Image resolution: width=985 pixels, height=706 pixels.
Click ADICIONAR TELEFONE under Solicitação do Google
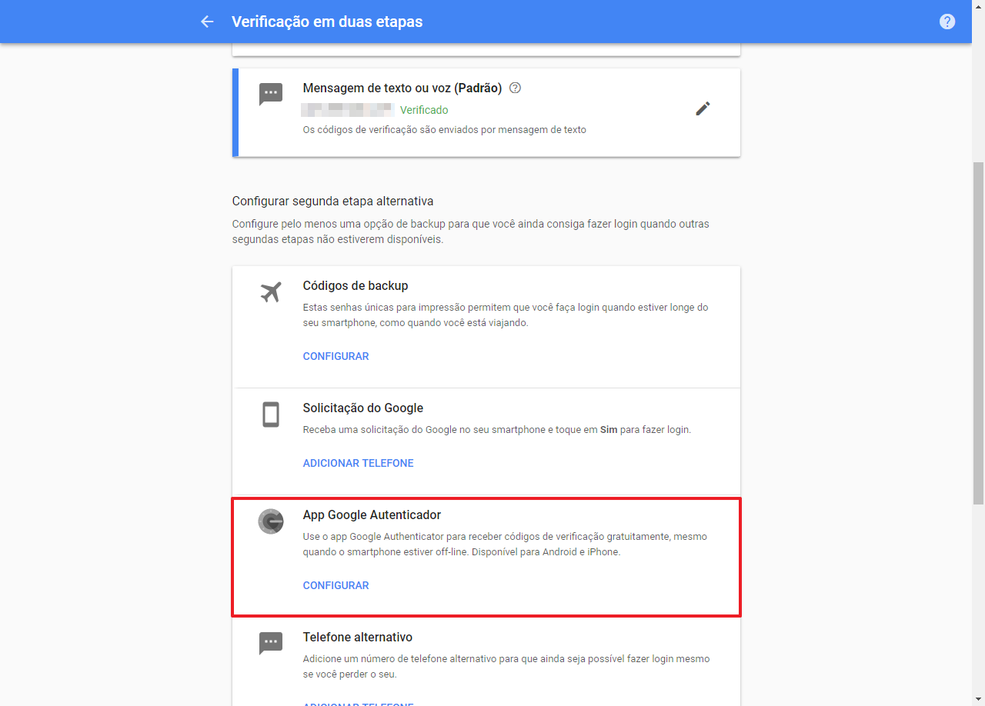pos(358,463)
